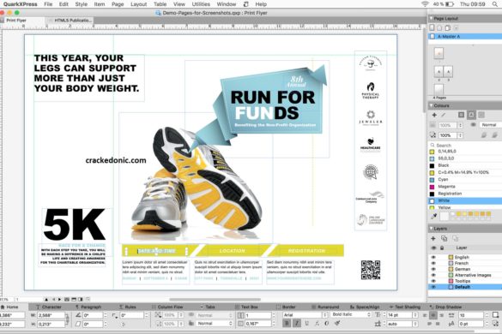Screen dimensions: 502x334
Task: Adjust the shade 100% stepper in Colours
Action: (x=460, y=125)
